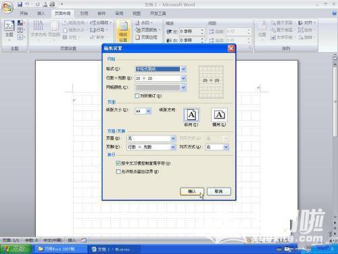Click 旋转 rotate ribbon button
338x254 pixels.
[306, 37]
